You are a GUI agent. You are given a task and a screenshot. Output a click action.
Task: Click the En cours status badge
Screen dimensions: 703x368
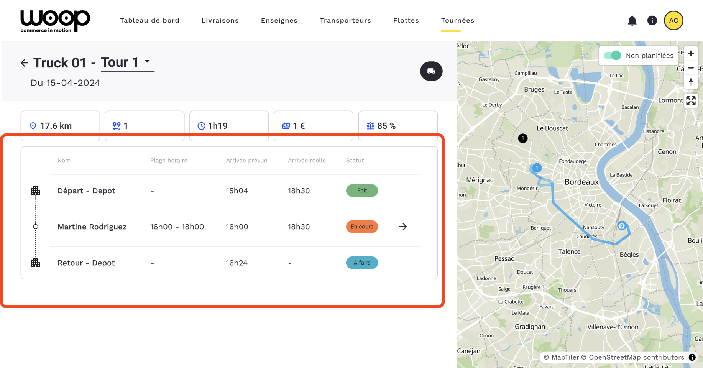pos(362,227)
